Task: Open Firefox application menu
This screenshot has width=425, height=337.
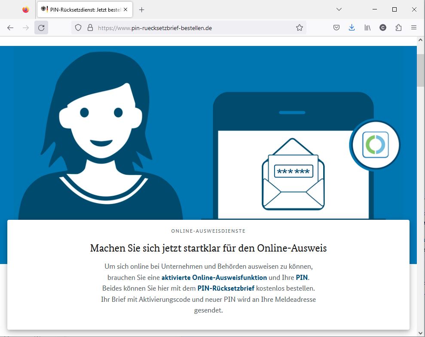Action: pos(414,27)
